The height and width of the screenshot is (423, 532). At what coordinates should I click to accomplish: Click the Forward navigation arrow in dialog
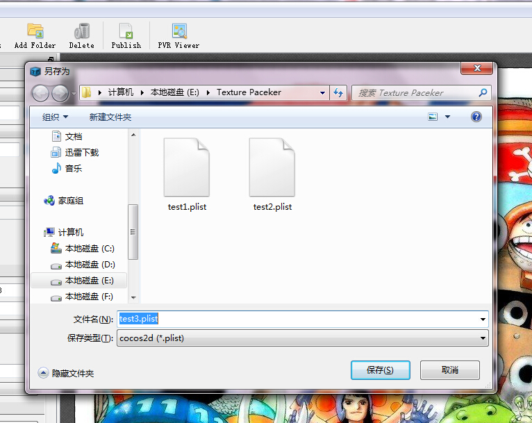[x=60, y=93]
